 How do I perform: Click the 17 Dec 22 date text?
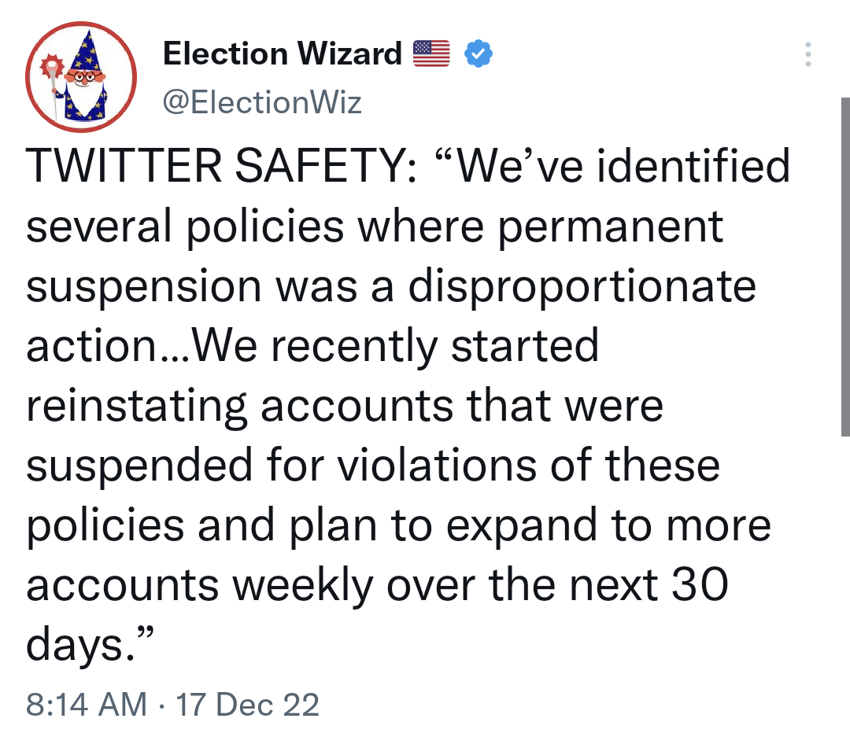tap(247, 704)
